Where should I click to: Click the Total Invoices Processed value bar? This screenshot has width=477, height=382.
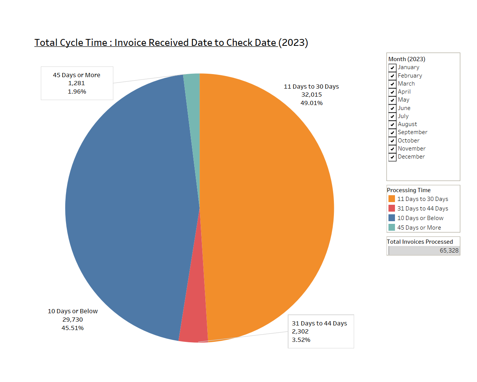click(x=424, y=251)
